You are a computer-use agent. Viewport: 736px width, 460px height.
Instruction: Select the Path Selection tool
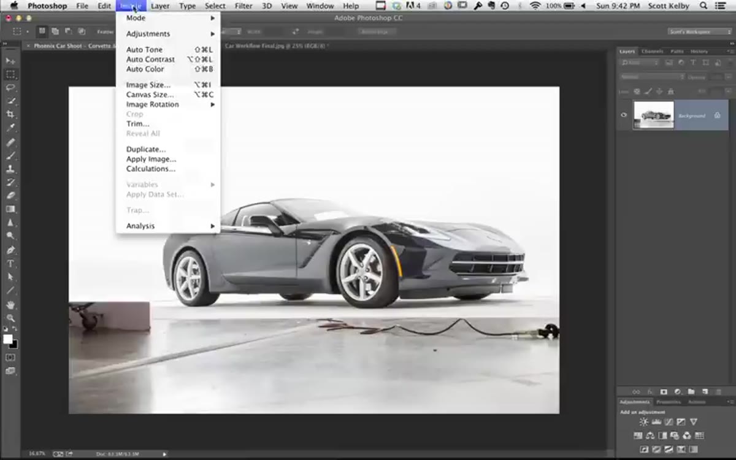[x=10, y=277]
